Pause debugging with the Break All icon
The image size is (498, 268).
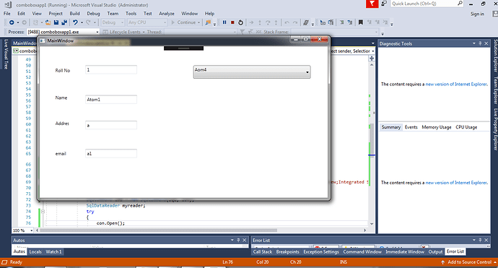pos(224,22)
